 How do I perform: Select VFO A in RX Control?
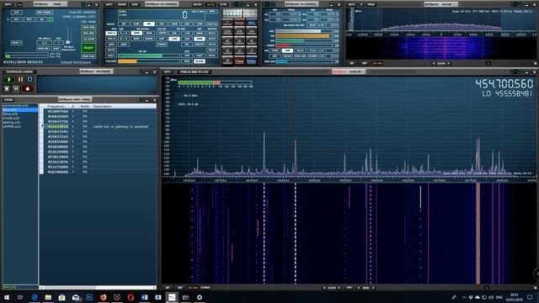pyautogui.click(x=111, y=33)
